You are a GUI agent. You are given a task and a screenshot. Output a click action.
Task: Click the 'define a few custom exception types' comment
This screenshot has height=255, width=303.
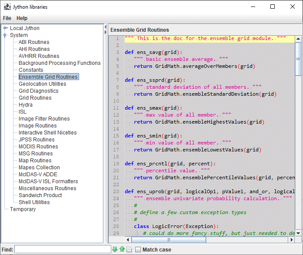pos(190,212)
